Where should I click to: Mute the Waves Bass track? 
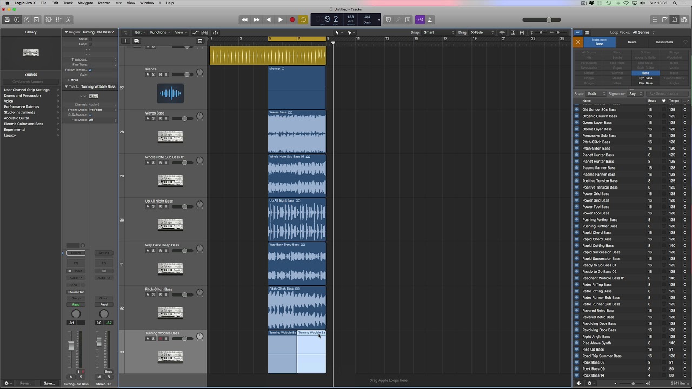148,118
